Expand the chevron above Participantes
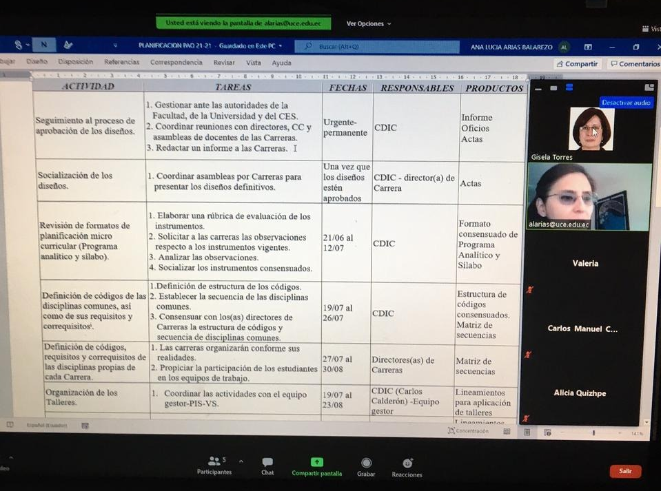 pos(241,461)
